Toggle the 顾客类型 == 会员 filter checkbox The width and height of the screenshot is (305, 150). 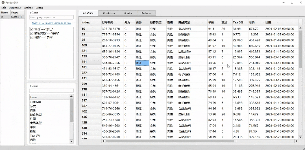coord(32,33)
